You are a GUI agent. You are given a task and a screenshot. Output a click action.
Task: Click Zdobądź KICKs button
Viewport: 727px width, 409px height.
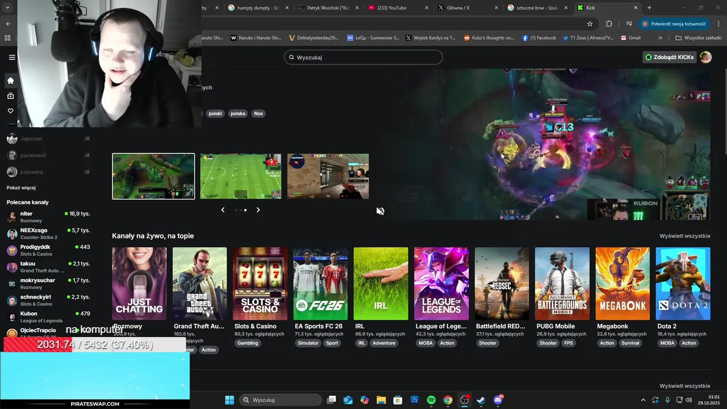point(670,57)
